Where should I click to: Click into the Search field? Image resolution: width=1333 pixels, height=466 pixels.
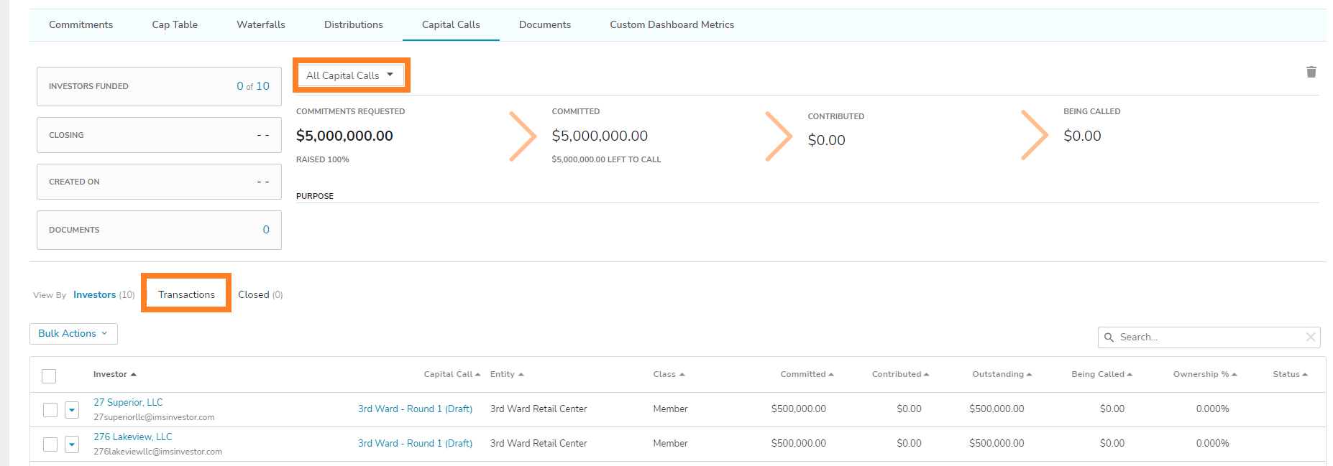click(x=1209, y=337)
